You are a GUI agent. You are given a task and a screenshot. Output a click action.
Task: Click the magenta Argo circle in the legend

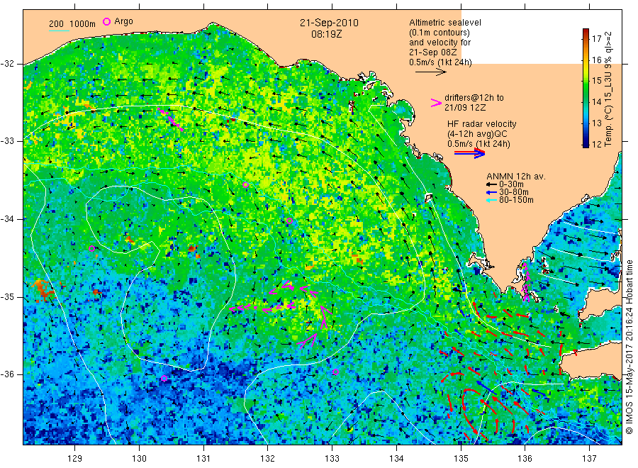(106, 21)
